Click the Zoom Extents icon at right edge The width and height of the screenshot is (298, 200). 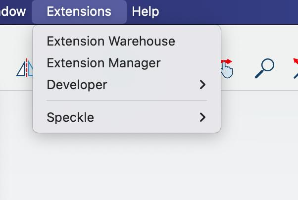click(x=296, y=68)
